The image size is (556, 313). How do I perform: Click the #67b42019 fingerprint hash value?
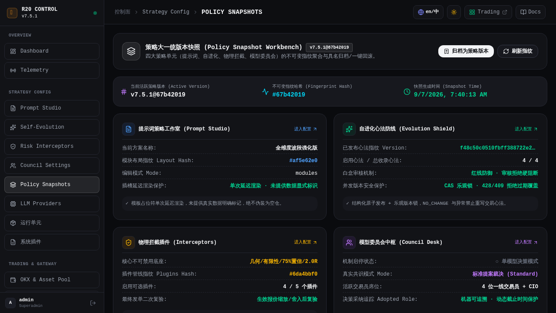(x=289, y=95)
